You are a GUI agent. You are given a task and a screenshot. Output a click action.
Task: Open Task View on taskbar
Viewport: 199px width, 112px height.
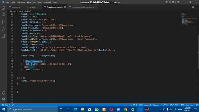point(68,109)
